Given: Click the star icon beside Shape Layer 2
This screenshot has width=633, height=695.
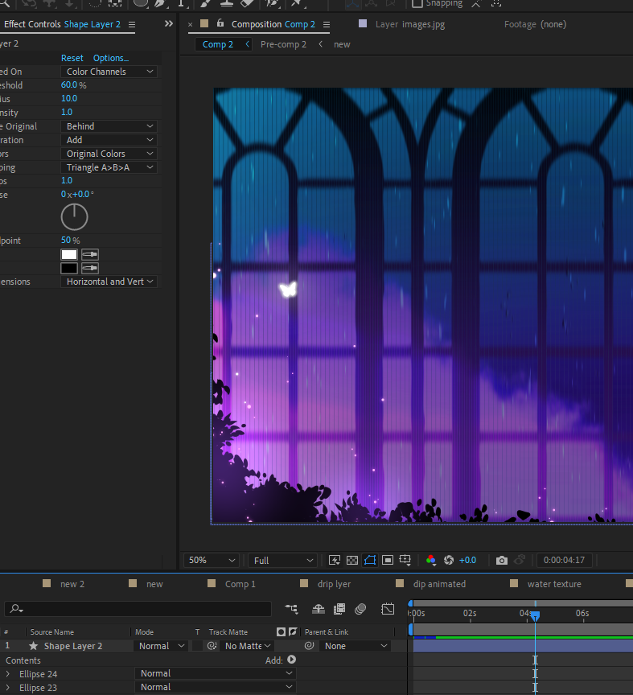Looking at the screenshot, I should [33, 646].
